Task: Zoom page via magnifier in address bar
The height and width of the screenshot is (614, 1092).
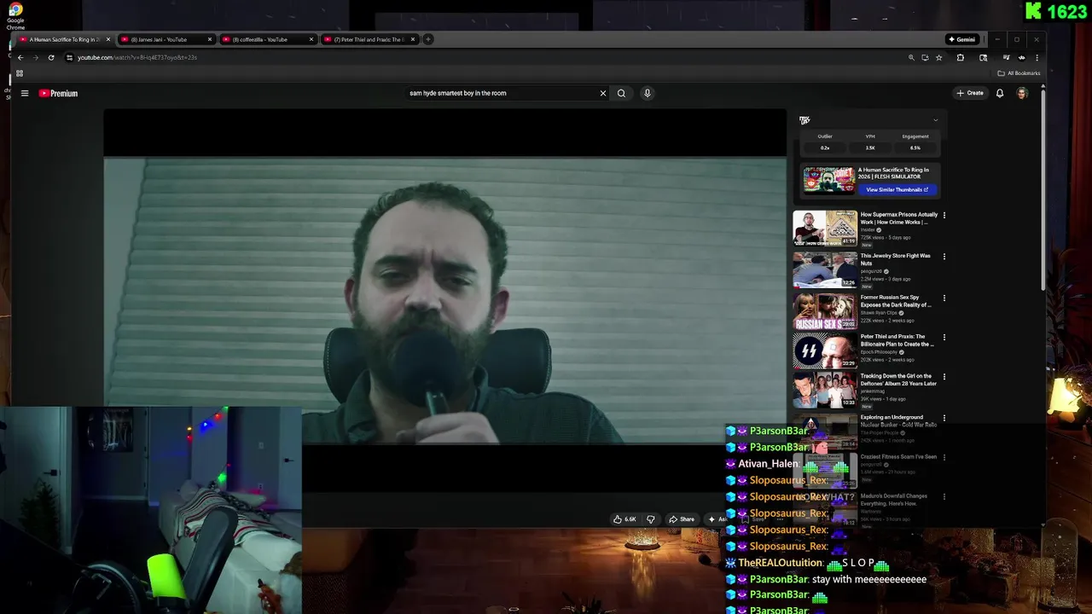Action: point(911,57)
